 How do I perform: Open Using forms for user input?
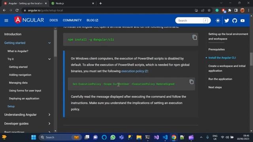25,90
